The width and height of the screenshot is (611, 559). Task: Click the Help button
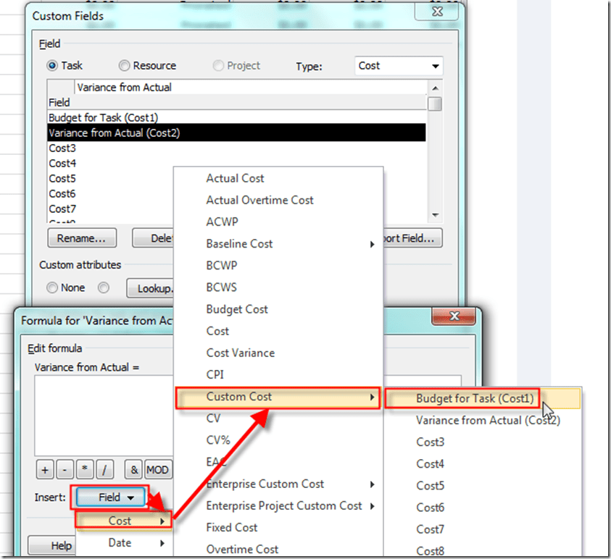click(62, 545)
